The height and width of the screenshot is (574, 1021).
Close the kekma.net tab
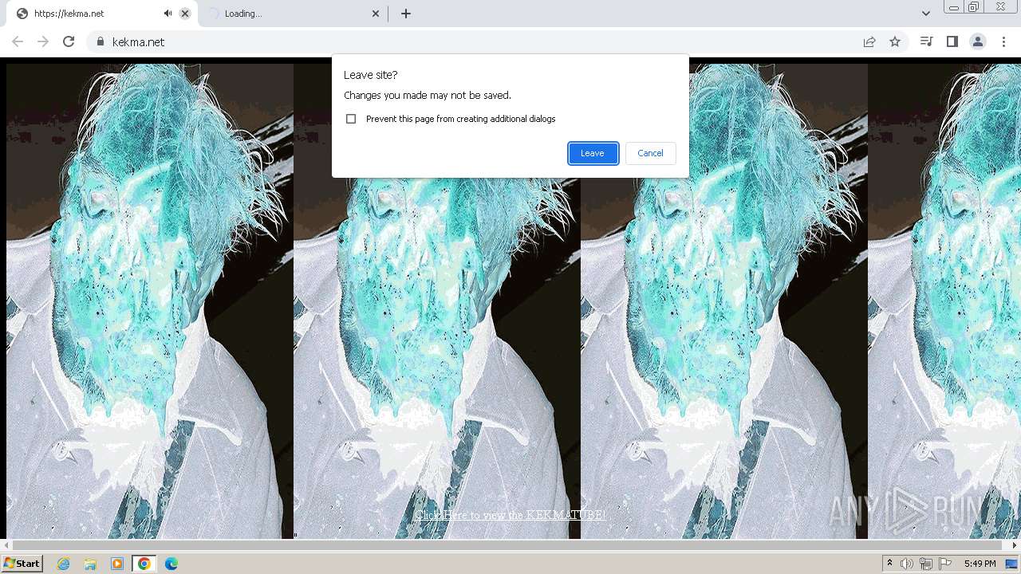pyautogui.click(x=185, y=14)
